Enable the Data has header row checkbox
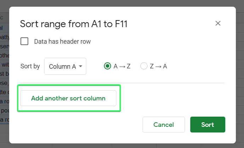 pyautogui.click(x=25, y=42)
